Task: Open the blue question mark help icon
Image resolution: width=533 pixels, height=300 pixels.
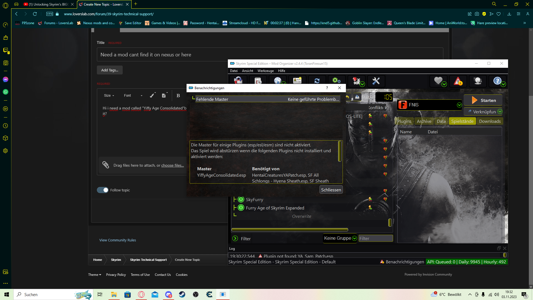Action: [498, 81]
